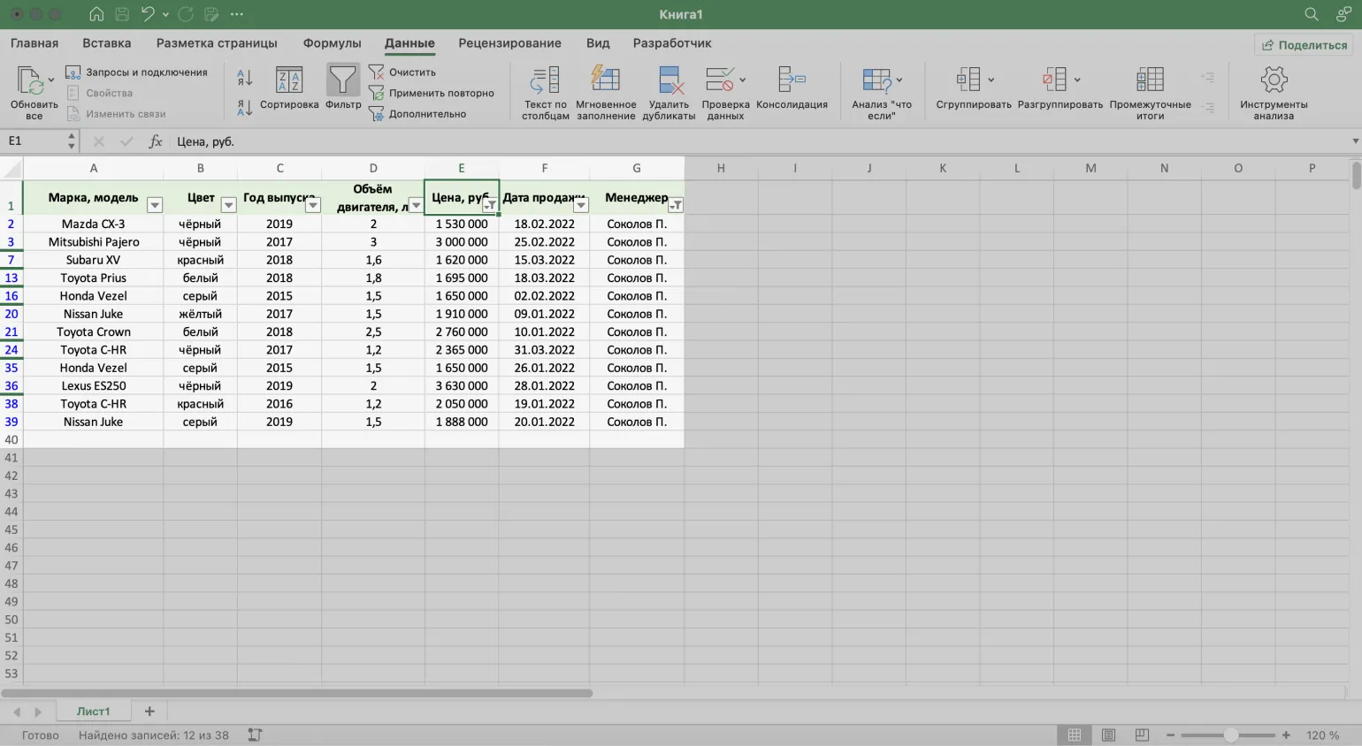Open the Вставка ribbon tab
This screenshot has width=1362, height=746.
[x=106, y=43]
